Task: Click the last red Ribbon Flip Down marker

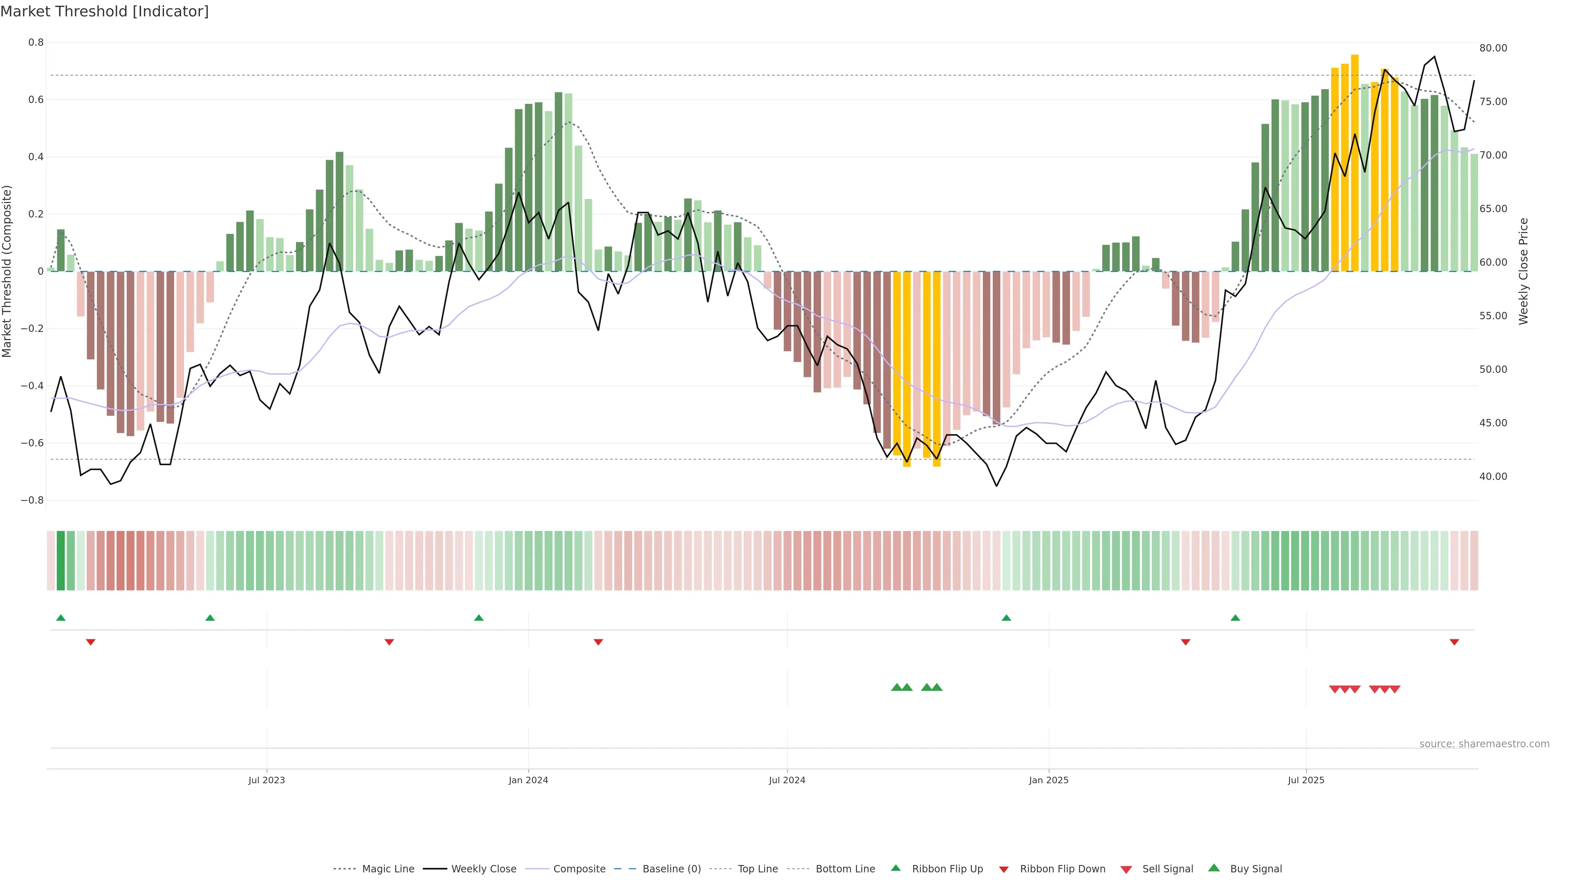Action: pyautogui.click(x=1454, y=642)
